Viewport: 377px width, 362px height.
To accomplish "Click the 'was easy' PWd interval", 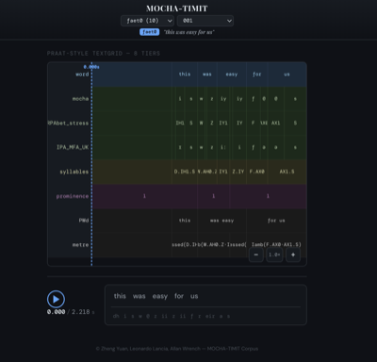I will point(221,221).
